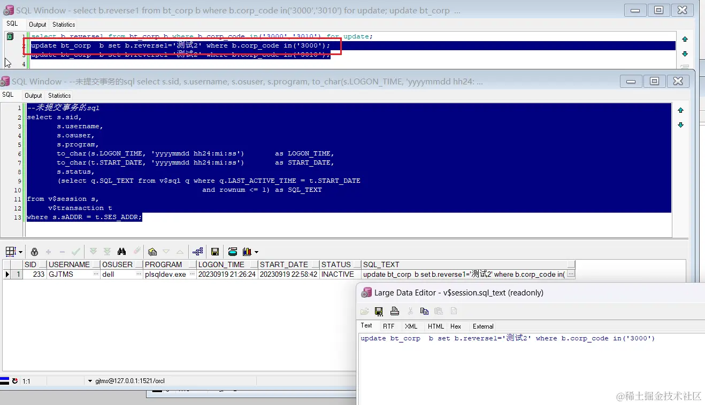Click the last icon in Large Data Editor toolbar
This screenshot has width=705, height=405.
pos(454,311)
